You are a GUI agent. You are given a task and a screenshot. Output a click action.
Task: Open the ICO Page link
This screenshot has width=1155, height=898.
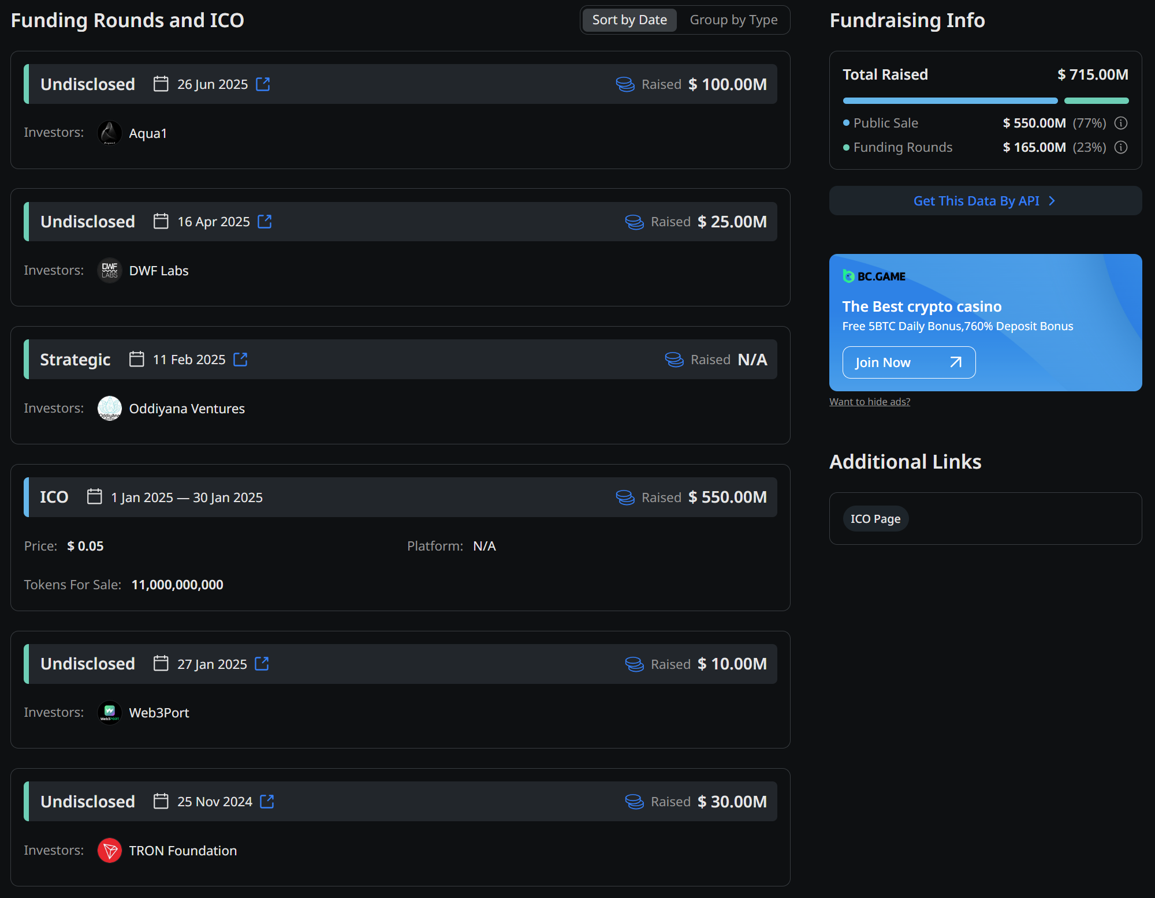[875, 519]
